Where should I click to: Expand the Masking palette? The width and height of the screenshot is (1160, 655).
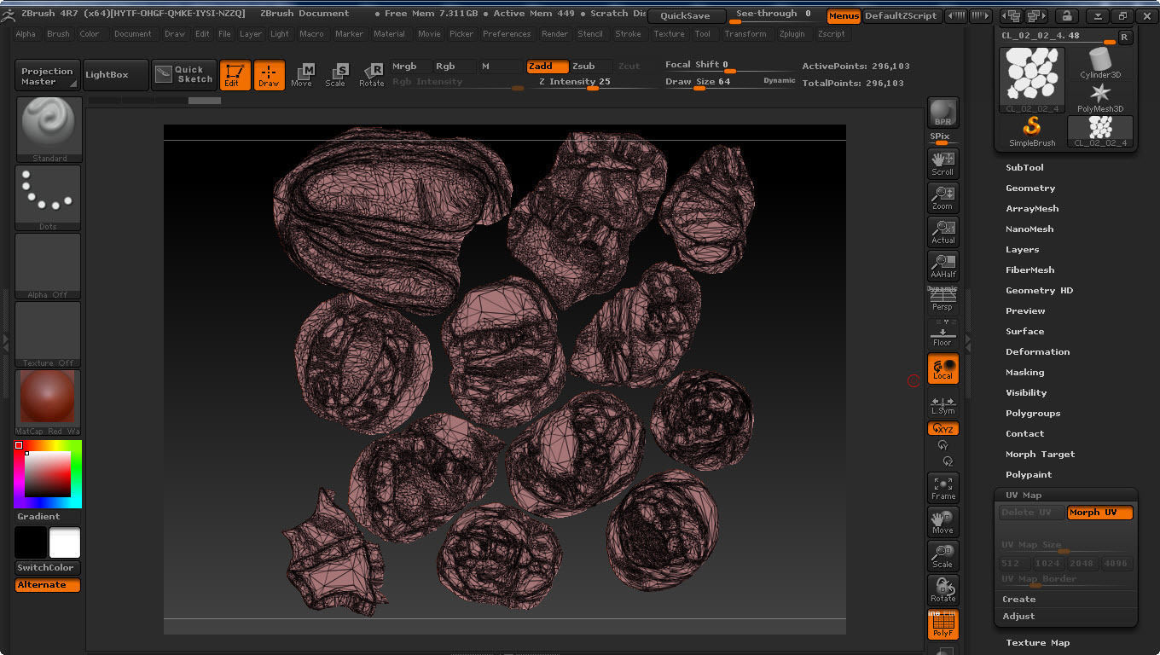click(x=1024, y=373)
